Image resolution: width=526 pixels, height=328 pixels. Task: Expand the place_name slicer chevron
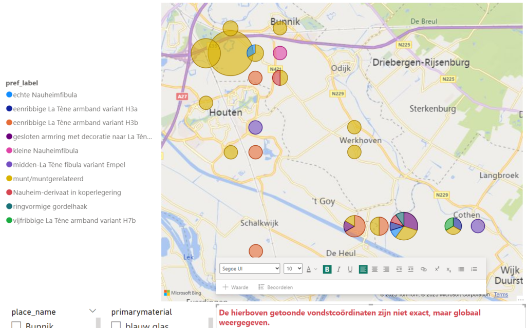coord(92,311)
